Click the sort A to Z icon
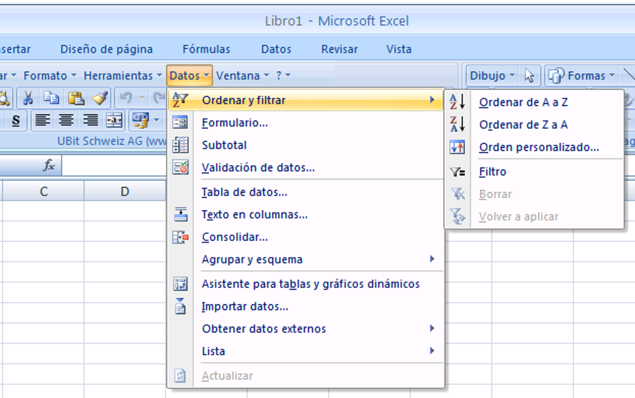635x398 pixels. click(457, 102)
